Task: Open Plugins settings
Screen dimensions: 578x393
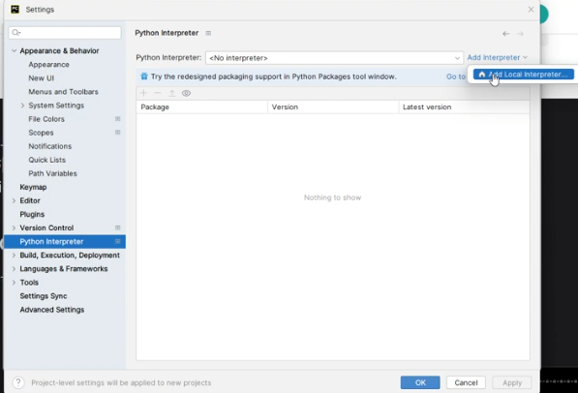Action: tap(32, 215)
